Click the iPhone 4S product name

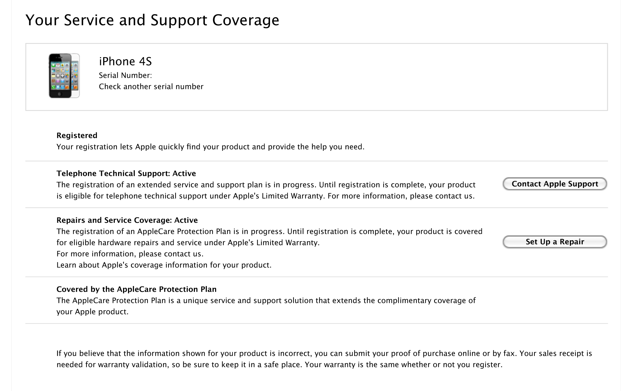(x=125, y=61)
